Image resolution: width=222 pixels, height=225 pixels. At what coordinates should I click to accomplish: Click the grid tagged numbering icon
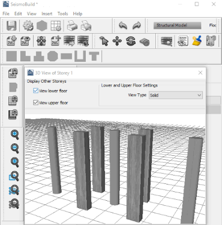point(211,40)
